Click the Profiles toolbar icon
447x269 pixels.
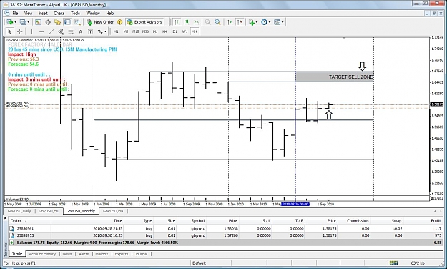pyautogui.click(x=23, y=22)
